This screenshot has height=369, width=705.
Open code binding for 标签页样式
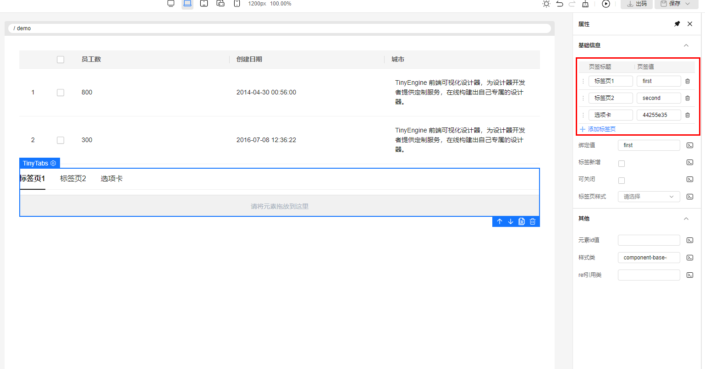pos(690,197)
